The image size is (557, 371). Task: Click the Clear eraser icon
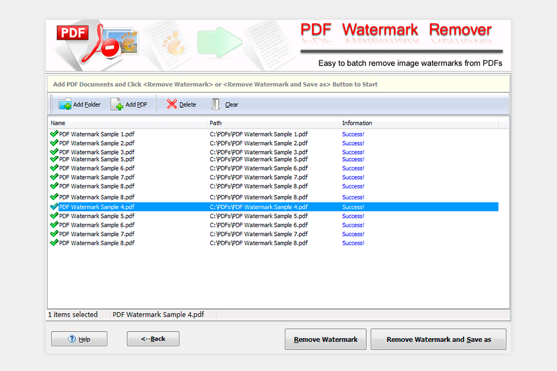(x=215, y=104)
